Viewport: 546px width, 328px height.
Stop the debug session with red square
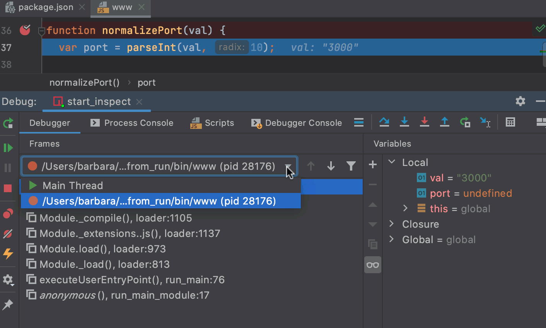click(x=8, y=188)
